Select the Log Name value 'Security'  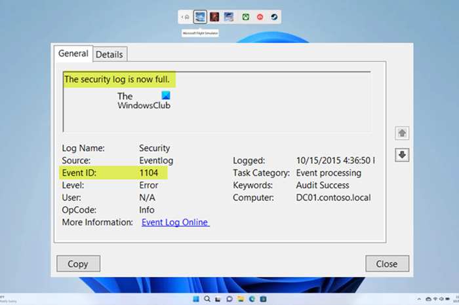click(x=155, y=148)
